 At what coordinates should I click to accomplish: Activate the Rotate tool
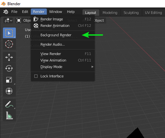tap(9, 68)
